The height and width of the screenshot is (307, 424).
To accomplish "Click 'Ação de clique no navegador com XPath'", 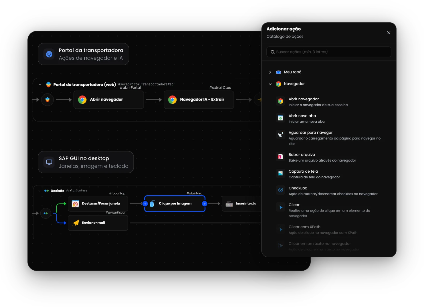I will (323, 233).
